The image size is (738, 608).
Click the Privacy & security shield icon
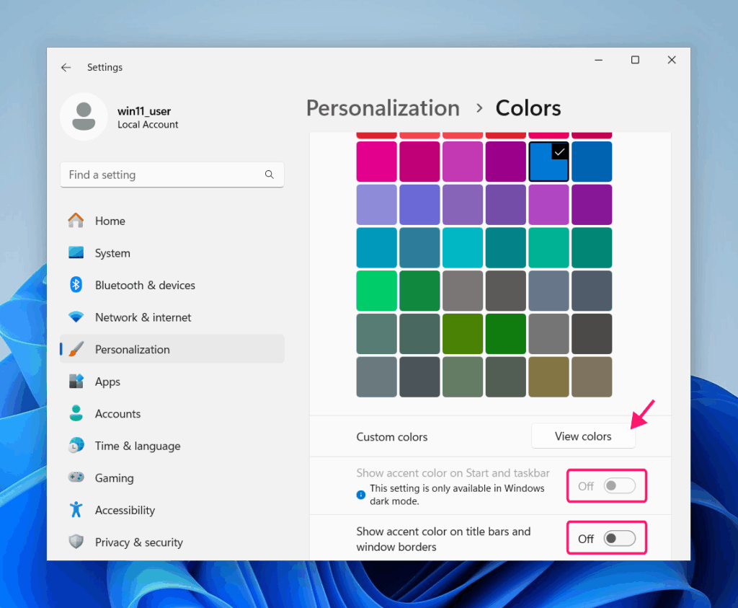(76, 542)
